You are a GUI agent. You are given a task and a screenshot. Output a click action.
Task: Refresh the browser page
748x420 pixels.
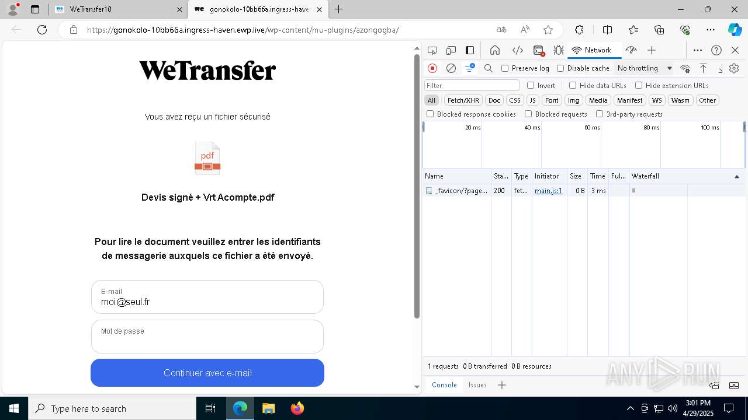tap(42, 30)
